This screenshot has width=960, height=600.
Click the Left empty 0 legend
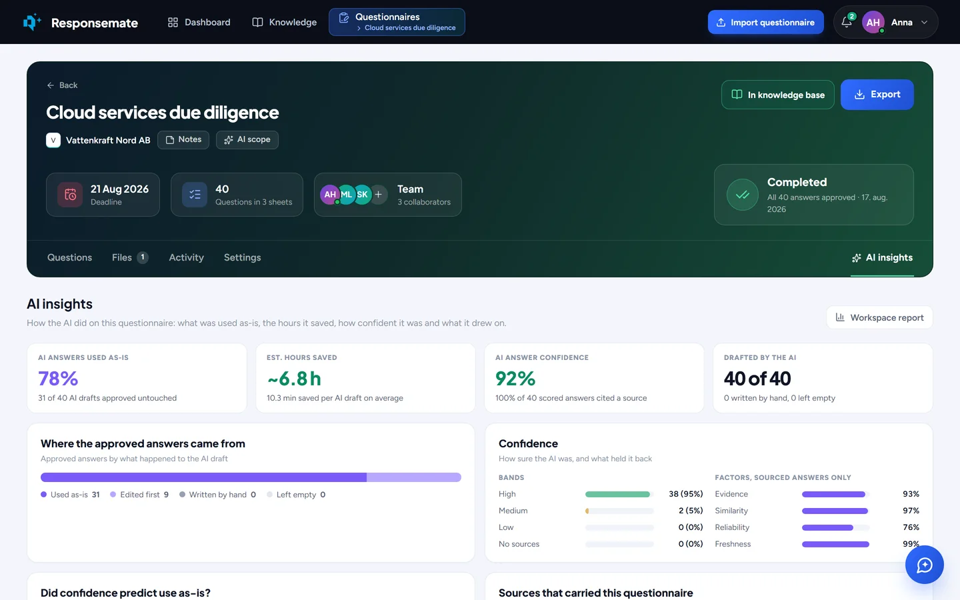point(296,495)
